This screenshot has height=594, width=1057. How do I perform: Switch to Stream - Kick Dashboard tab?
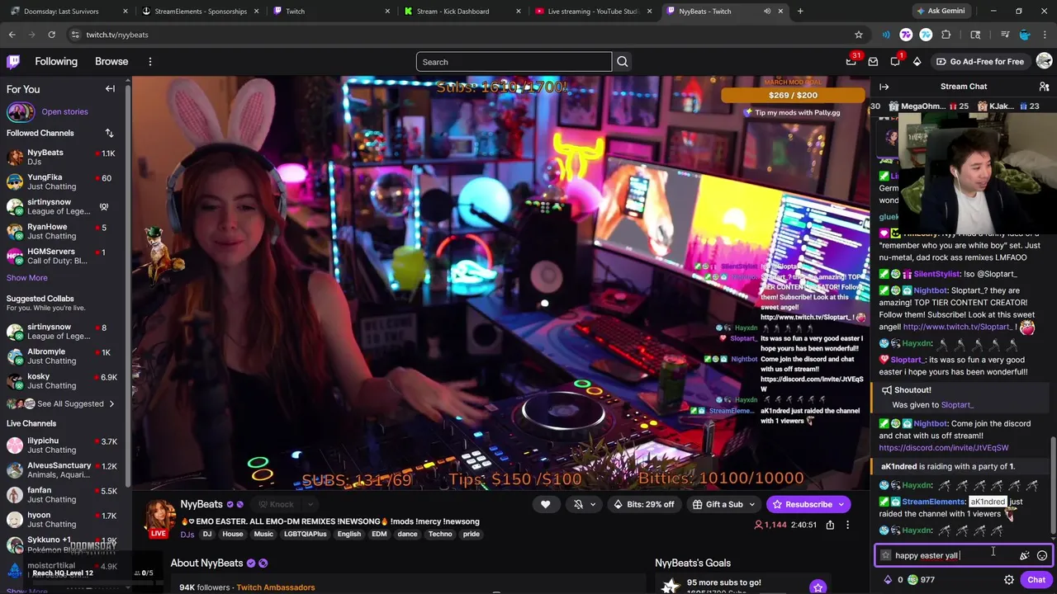click(x=461, y=12)
